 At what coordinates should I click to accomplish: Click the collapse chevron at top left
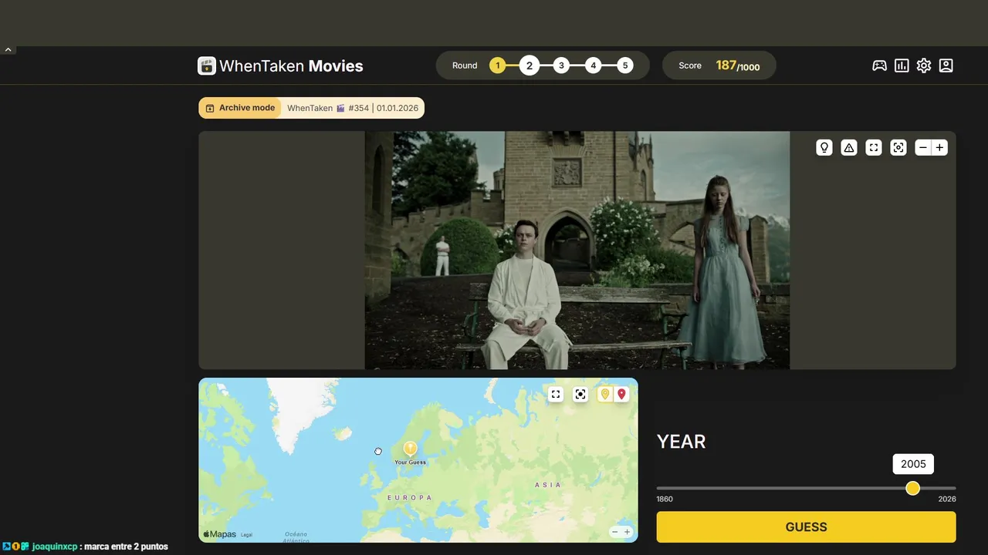click(x=8, y=50)
